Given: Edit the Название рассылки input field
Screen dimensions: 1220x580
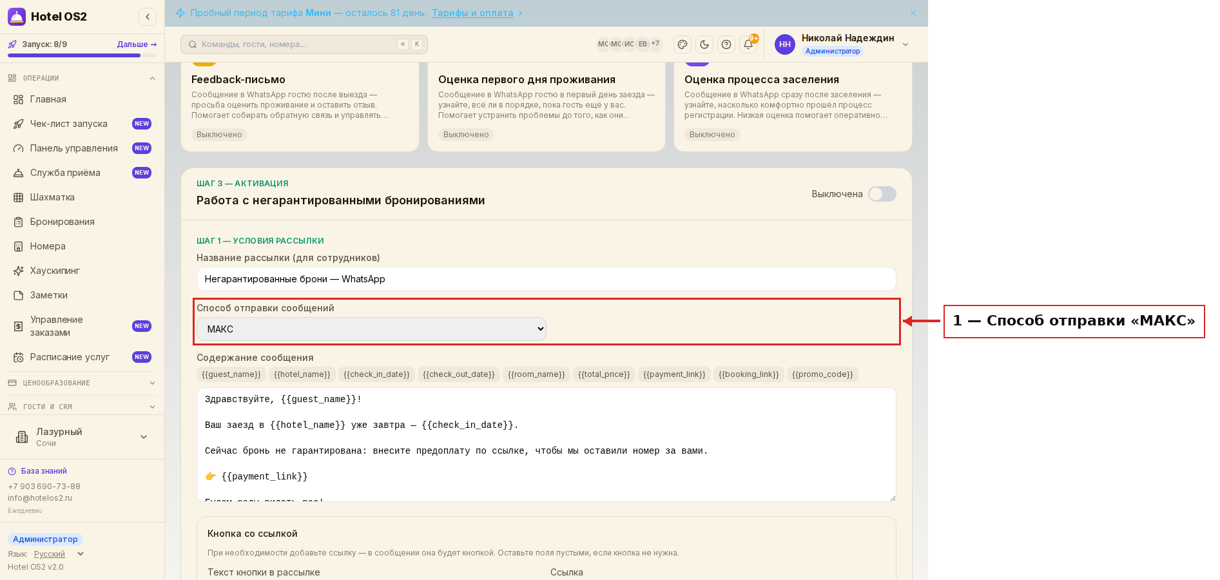Looking at the screenshot, I should (547, 279).
